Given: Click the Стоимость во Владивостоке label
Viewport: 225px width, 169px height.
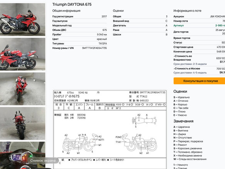Looking at the screenshot, I should point(183,58).
